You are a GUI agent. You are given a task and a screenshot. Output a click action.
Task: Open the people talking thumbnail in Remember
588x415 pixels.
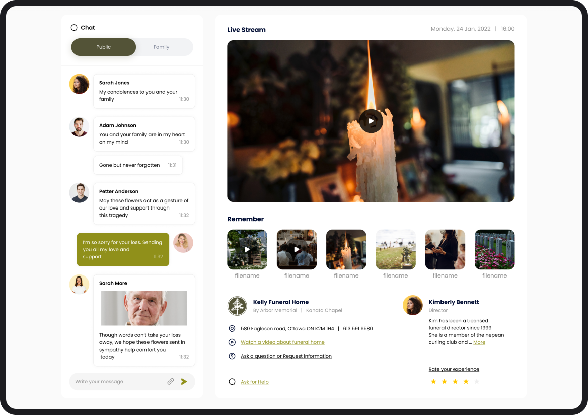[x=445, y=249]
